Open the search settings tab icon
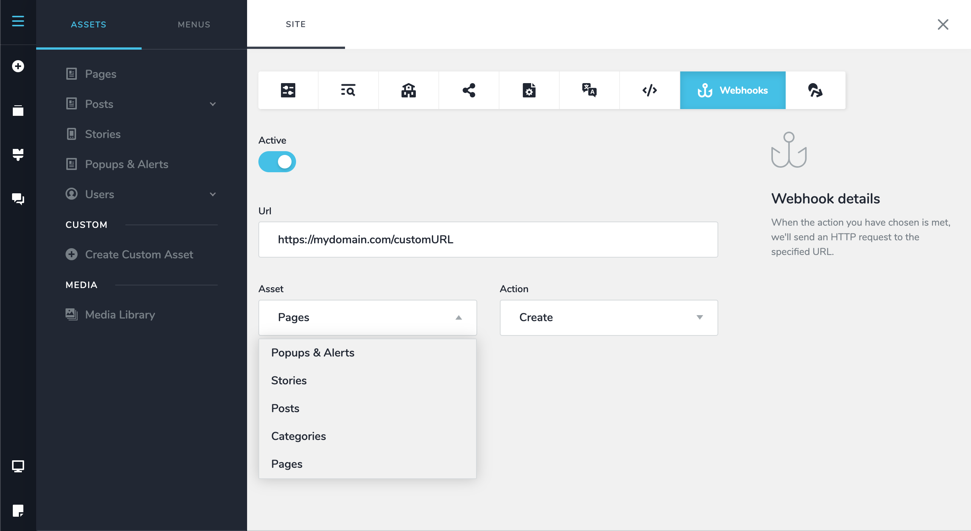The width and height of the screenshot is (971, 531). (348, 90)
